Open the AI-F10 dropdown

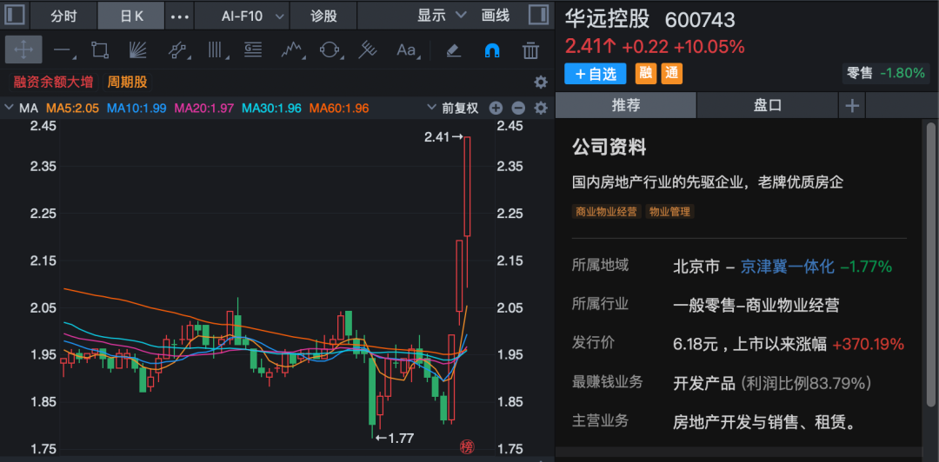(253, 16)
